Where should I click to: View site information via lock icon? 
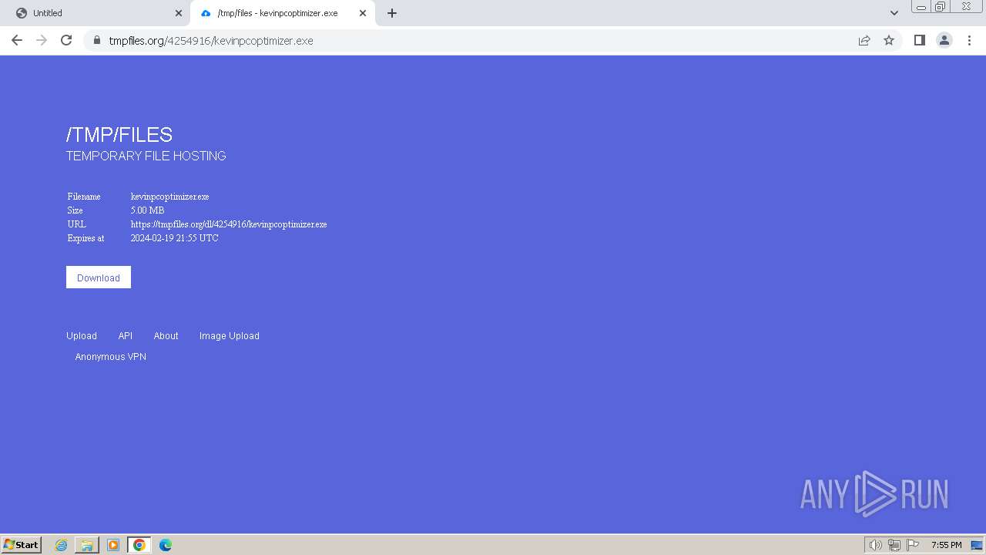click(97, 40)
